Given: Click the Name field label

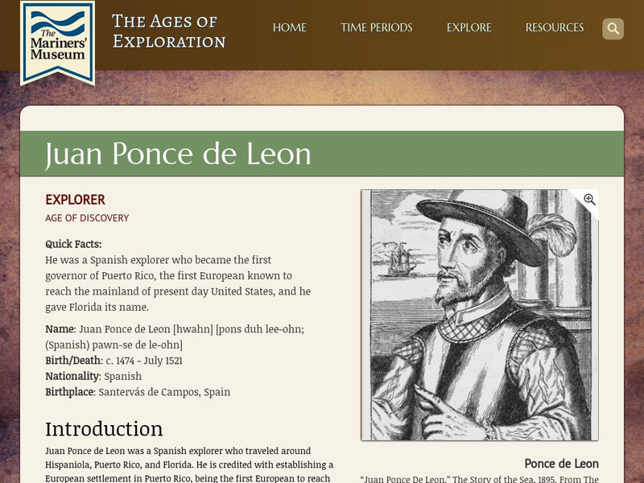Looking at the screenshot, I should point(60,329).
